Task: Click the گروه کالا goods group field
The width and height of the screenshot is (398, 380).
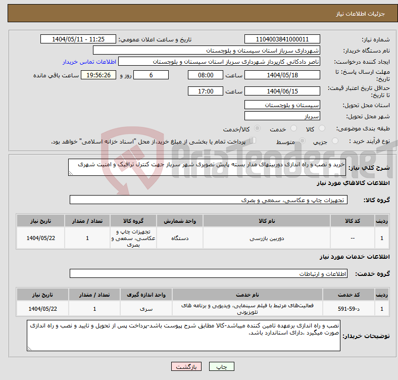Action: [209, 200]
